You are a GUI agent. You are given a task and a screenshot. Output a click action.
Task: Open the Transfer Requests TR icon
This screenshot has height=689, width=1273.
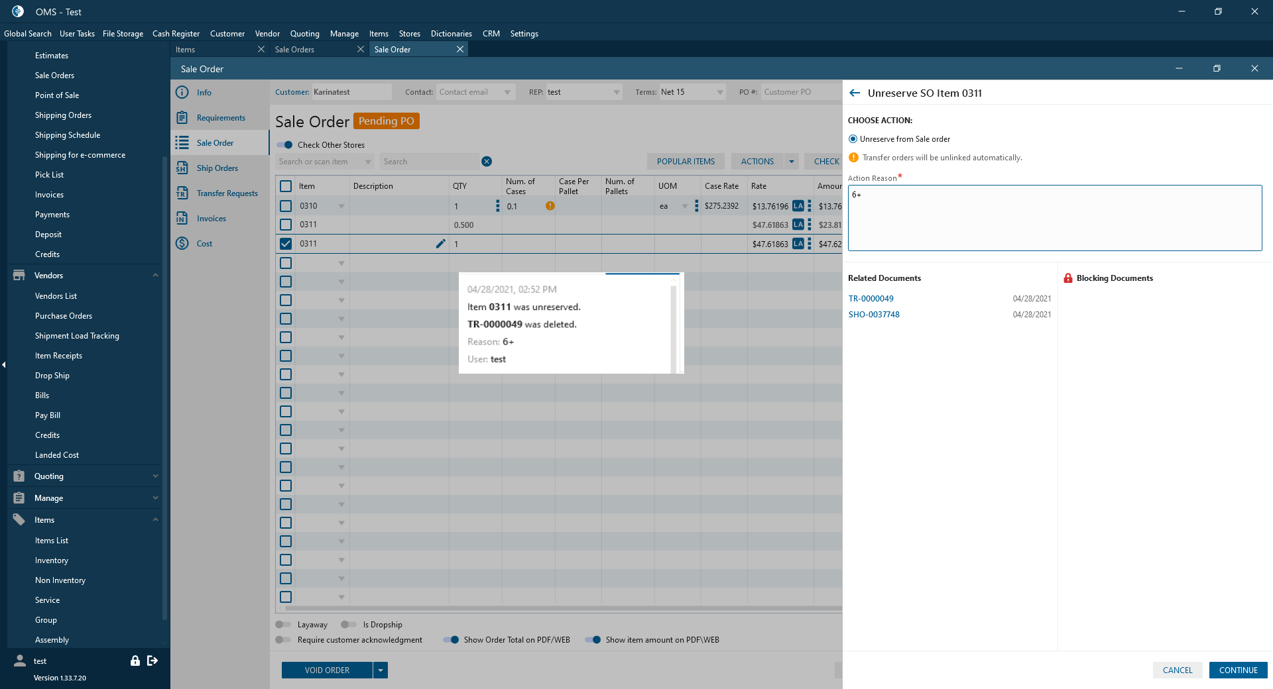click(182, 193)
